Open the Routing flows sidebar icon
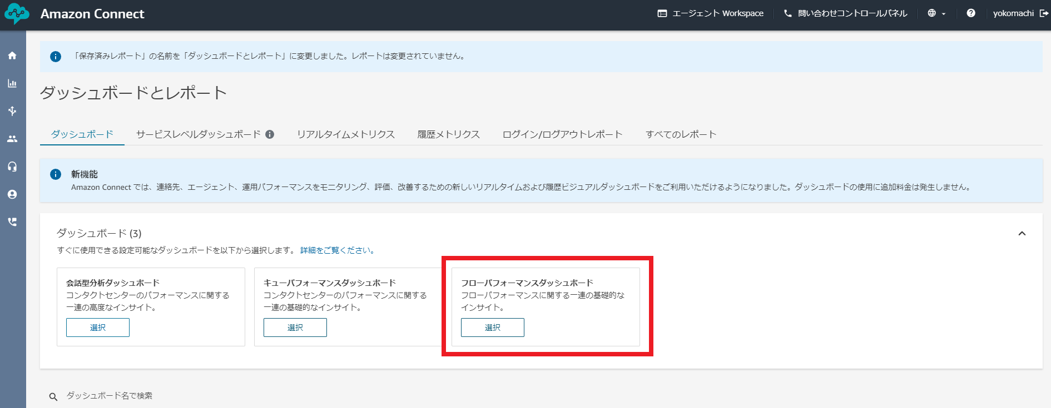The image size is (1051, 408). pos(12,111)
